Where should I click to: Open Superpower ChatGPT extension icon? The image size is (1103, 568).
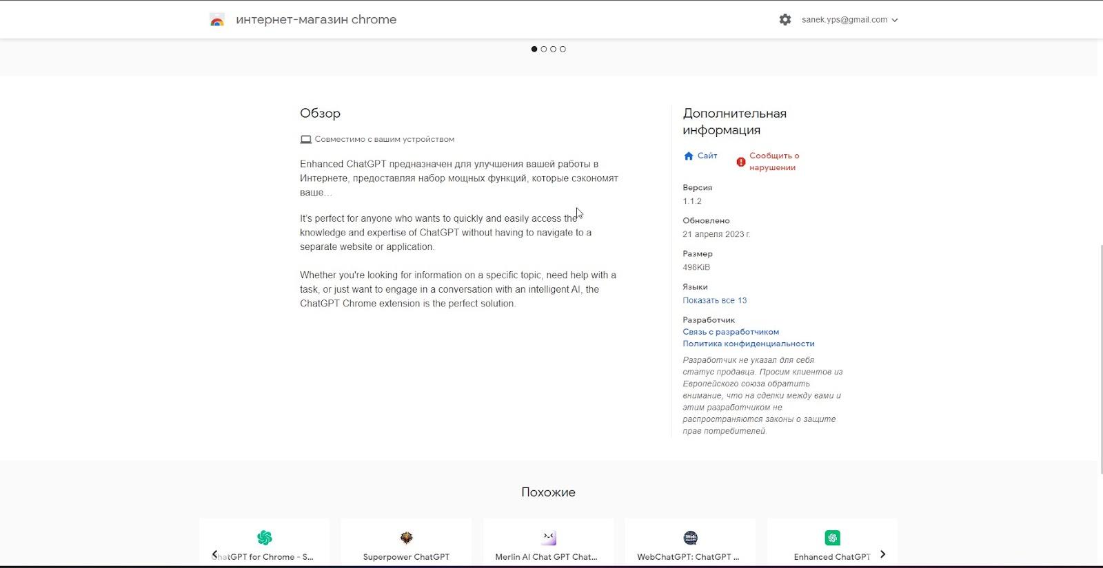click(407, 538)
